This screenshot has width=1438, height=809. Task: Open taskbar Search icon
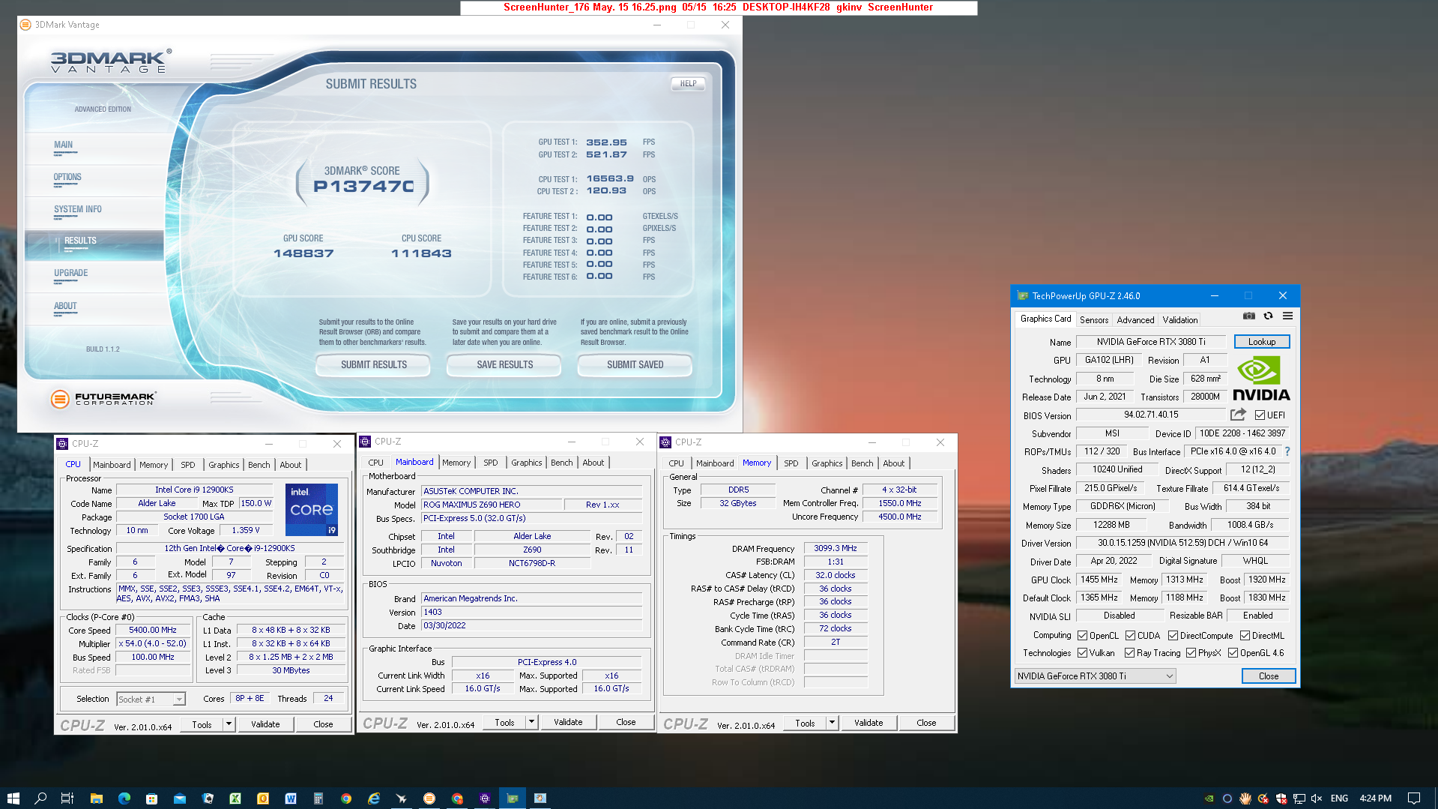[x=40, y=799]
